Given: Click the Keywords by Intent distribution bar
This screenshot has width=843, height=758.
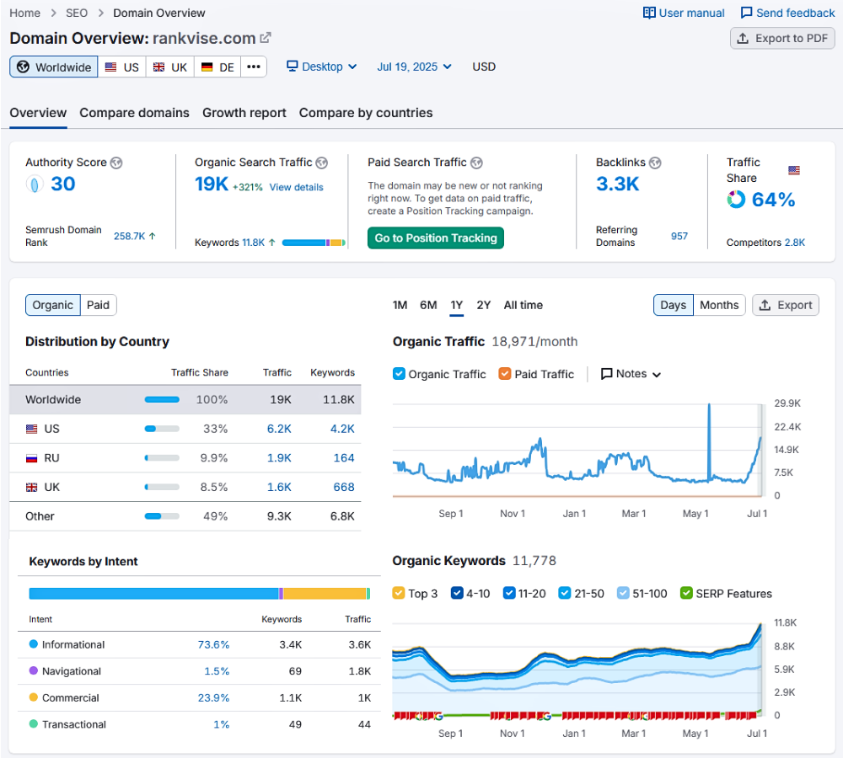Looking at the screenshot, I should pyautogui.click(x=200, y=594).
